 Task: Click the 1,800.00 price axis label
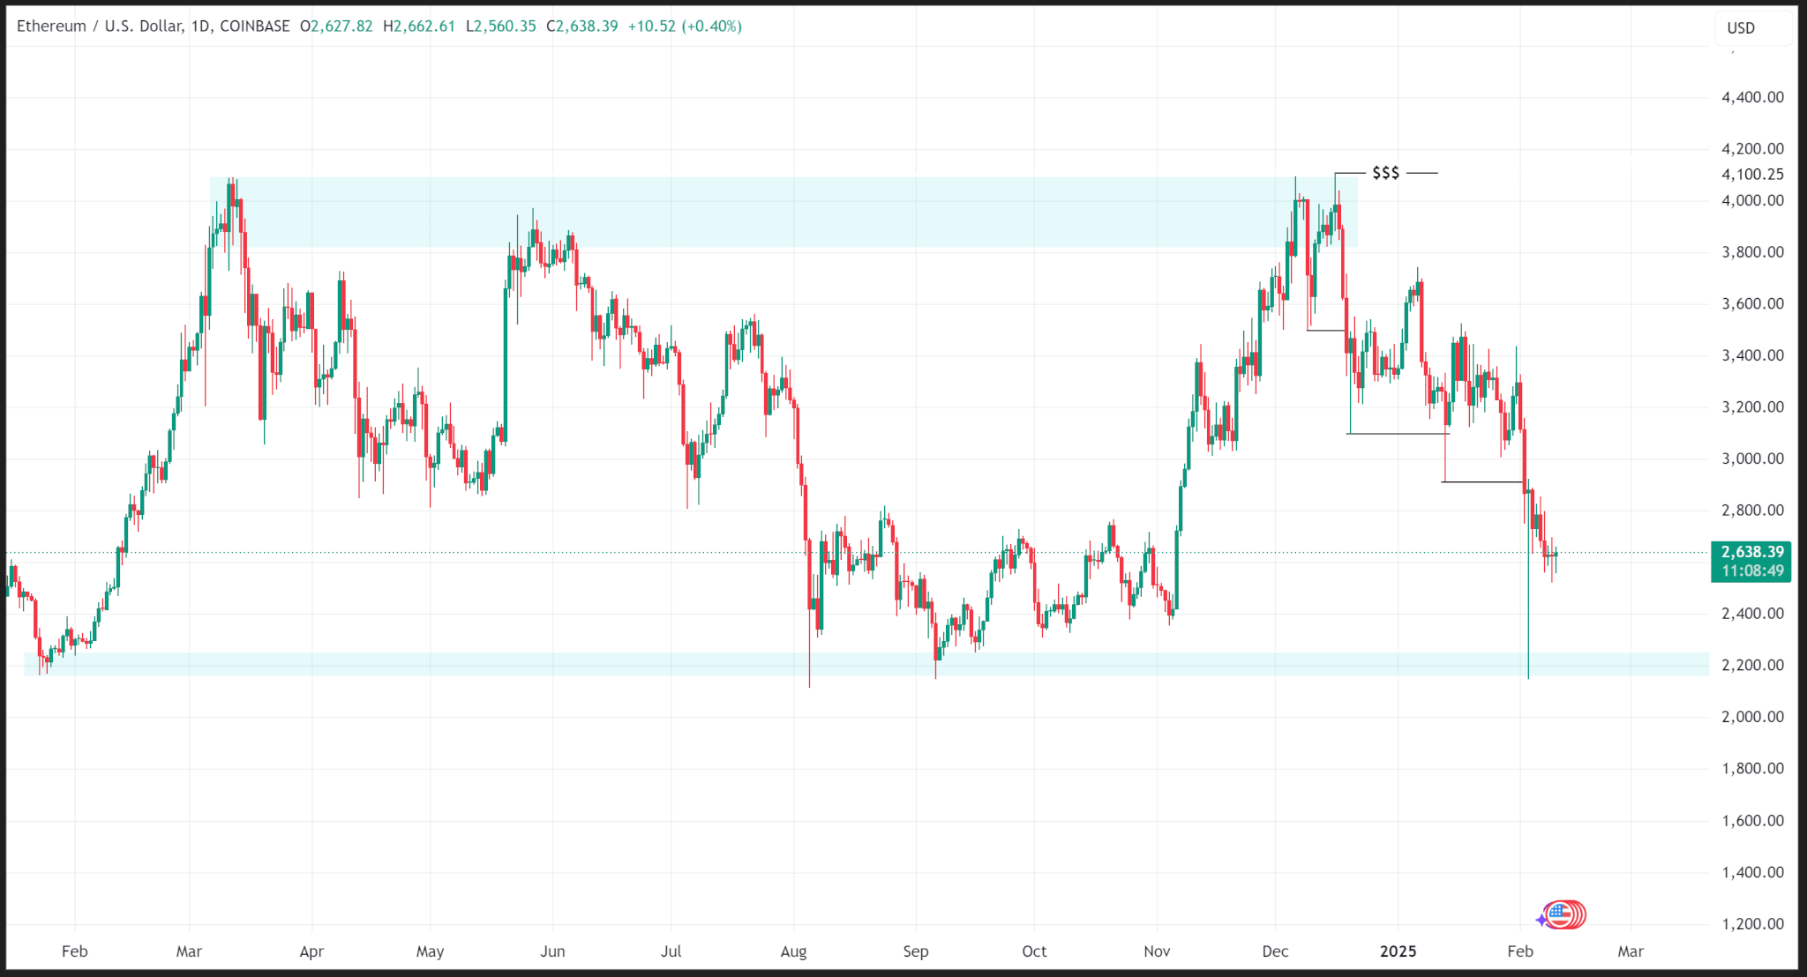1752,768
